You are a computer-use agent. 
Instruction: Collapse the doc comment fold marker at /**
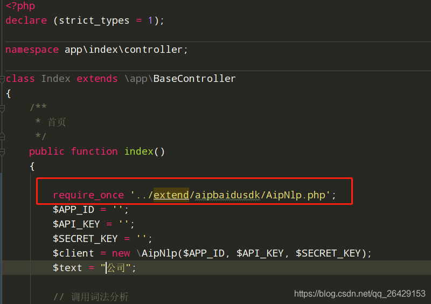[2, 109]
